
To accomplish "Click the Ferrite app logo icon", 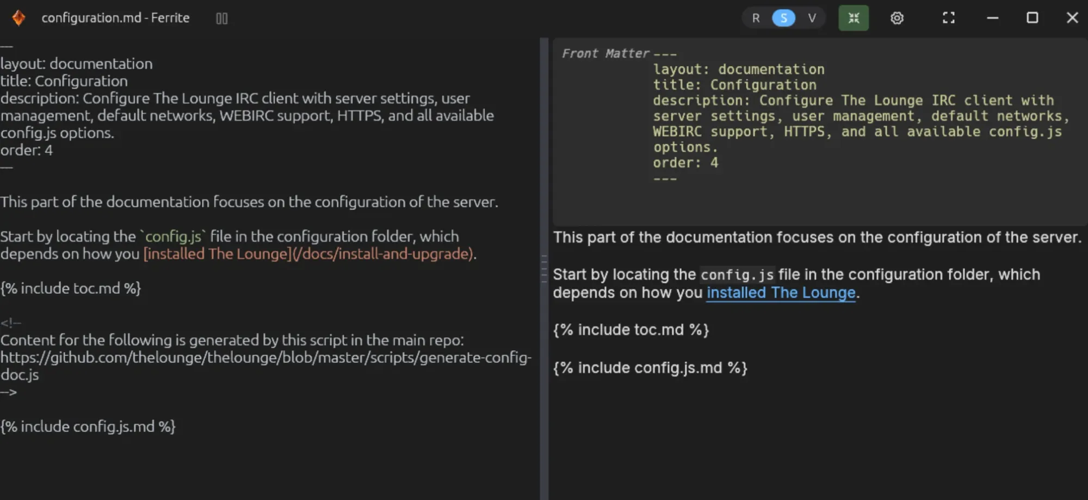I will [18, 18].
